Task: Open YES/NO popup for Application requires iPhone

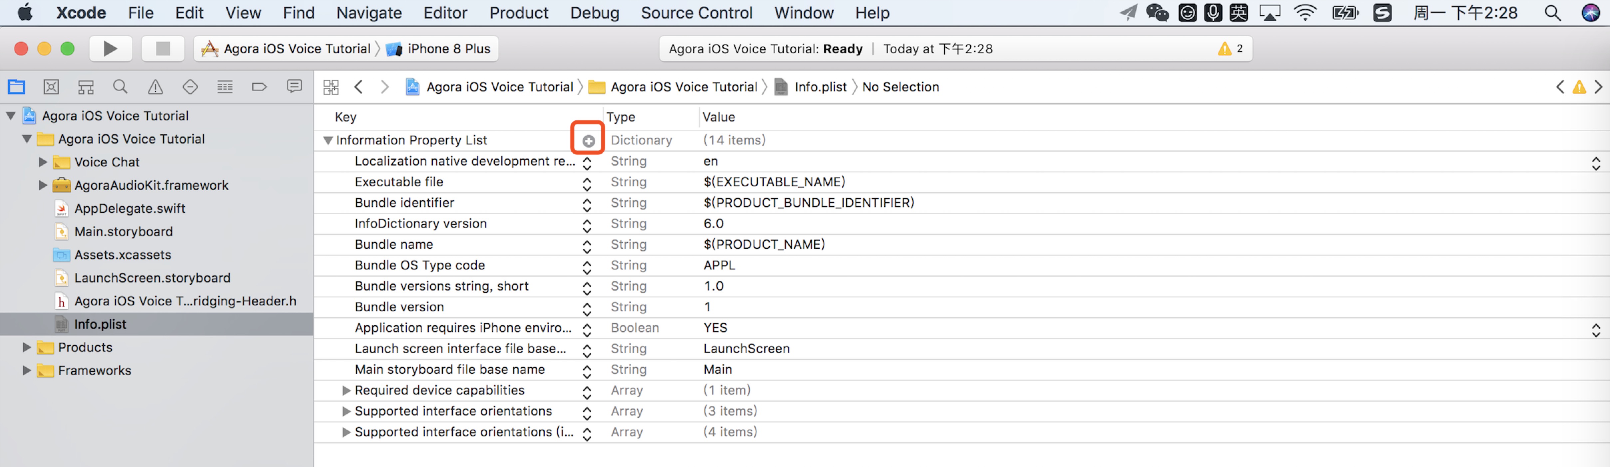Action: 1596,330
